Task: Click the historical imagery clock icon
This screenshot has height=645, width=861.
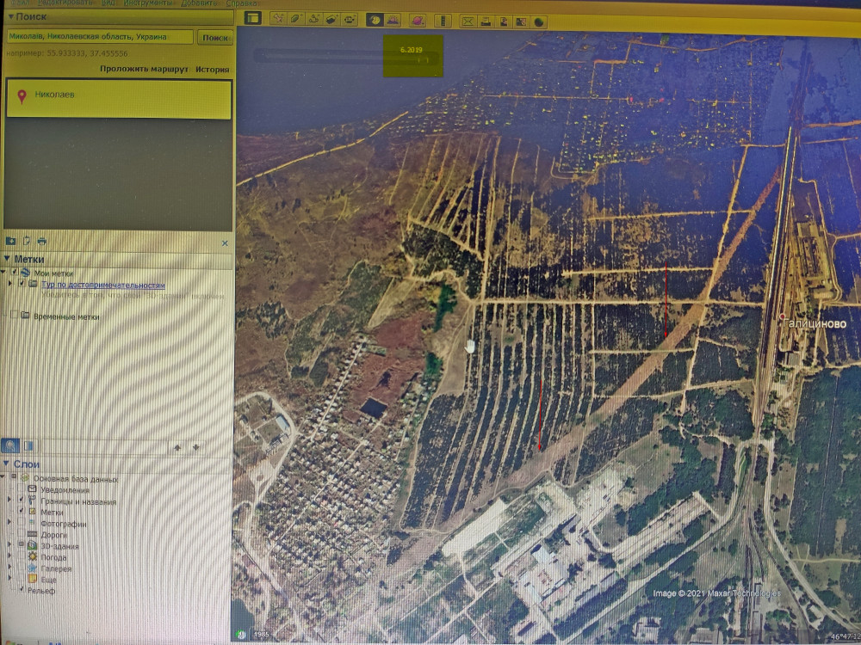Action: pos(375,20)
